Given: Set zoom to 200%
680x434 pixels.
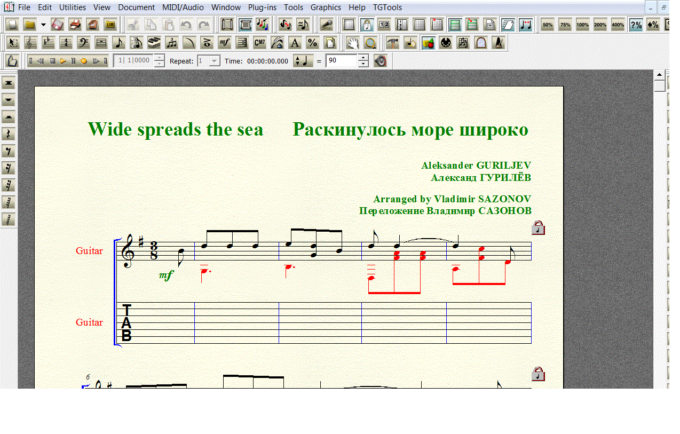Looking at the screenshot, I should coord(600,25).
